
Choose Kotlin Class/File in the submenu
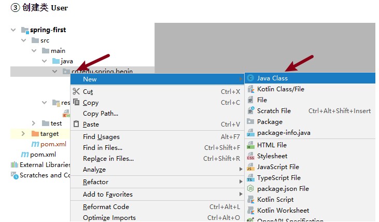pos(310,89)
